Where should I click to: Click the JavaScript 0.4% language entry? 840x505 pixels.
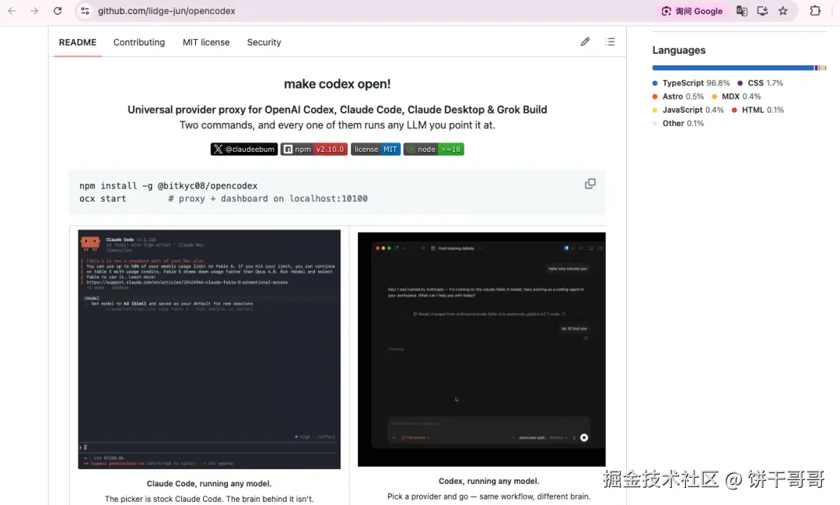(x=688, y=110)
